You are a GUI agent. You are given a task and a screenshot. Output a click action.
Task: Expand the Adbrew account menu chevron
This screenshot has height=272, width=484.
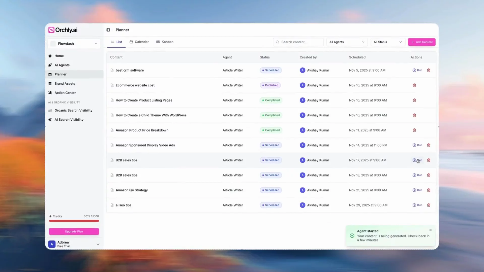pos(98,244)
